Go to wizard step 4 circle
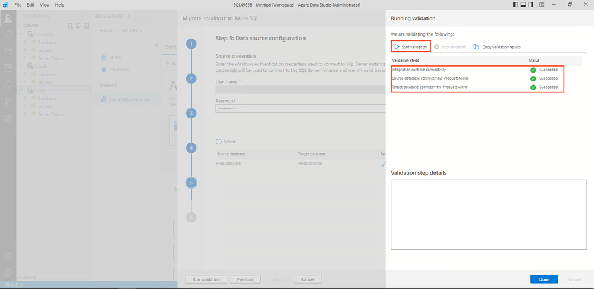The height and width of the screenshot is (289, 594). tap(191, 148)
